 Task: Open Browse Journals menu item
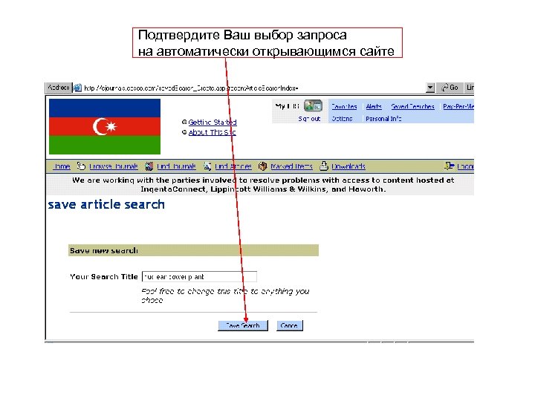point(113,166)
